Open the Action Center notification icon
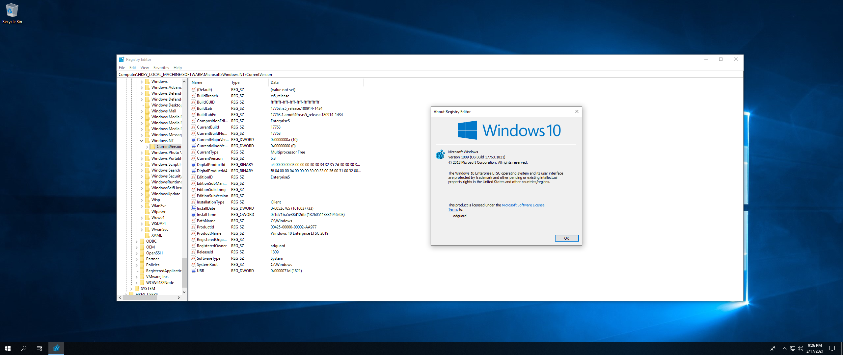This screenshot has height=355, width=843. tap(832, 348)
